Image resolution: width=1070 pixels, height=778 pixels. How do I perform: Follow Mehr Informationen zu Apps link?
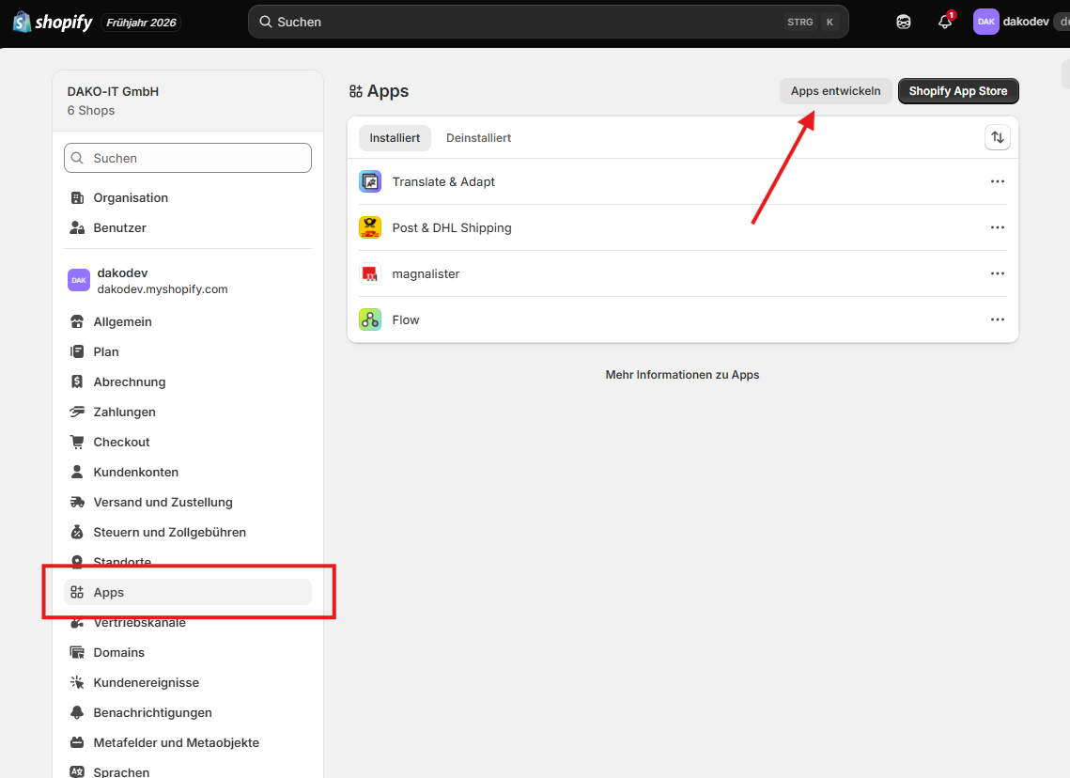682,375
